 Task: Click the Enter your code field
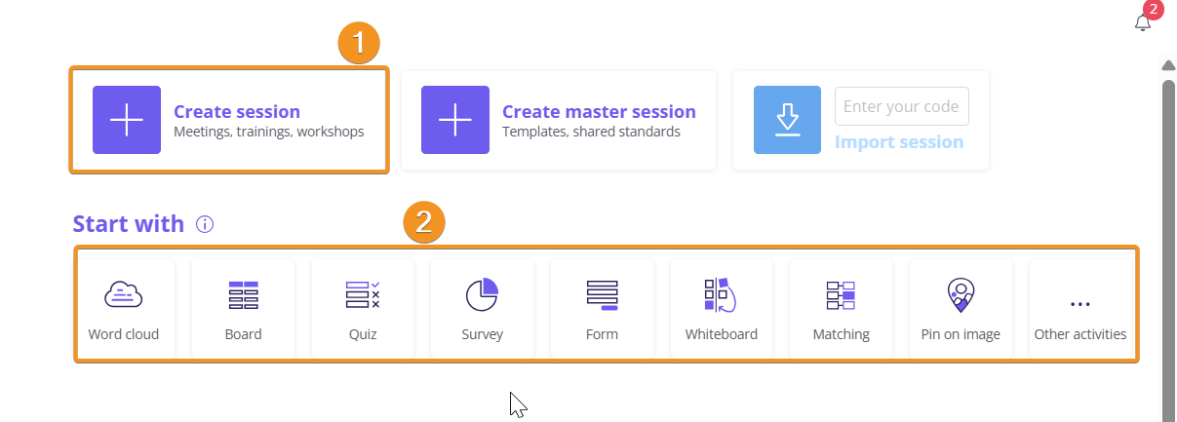click(x=902, y=106)
